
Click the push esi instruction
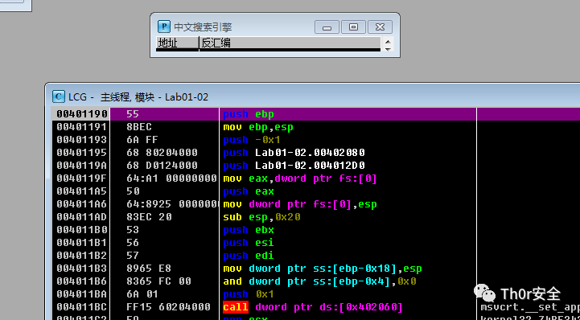pyautogui.click(x=249, y=243)
